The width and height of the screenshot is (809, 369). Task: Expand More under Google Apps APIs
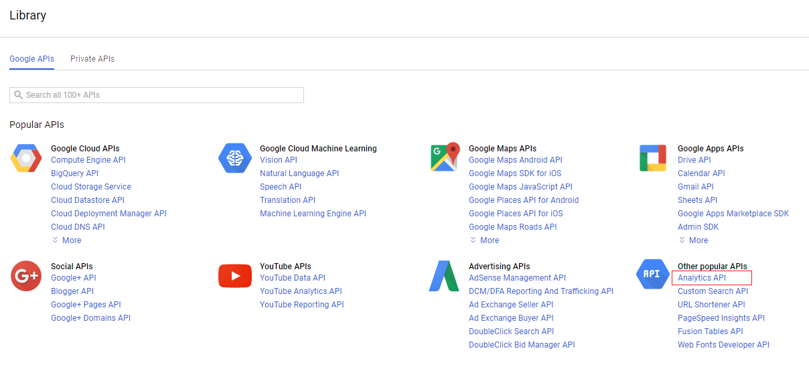pyautogui.click(x=693, y=240)
